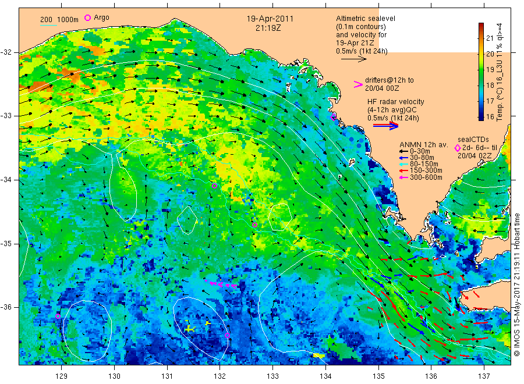This screenshot has width=524, height=384.
Task: Click the '(4-12h avg)QC' text
Action: pyautogui.click(x=392, y=110)
